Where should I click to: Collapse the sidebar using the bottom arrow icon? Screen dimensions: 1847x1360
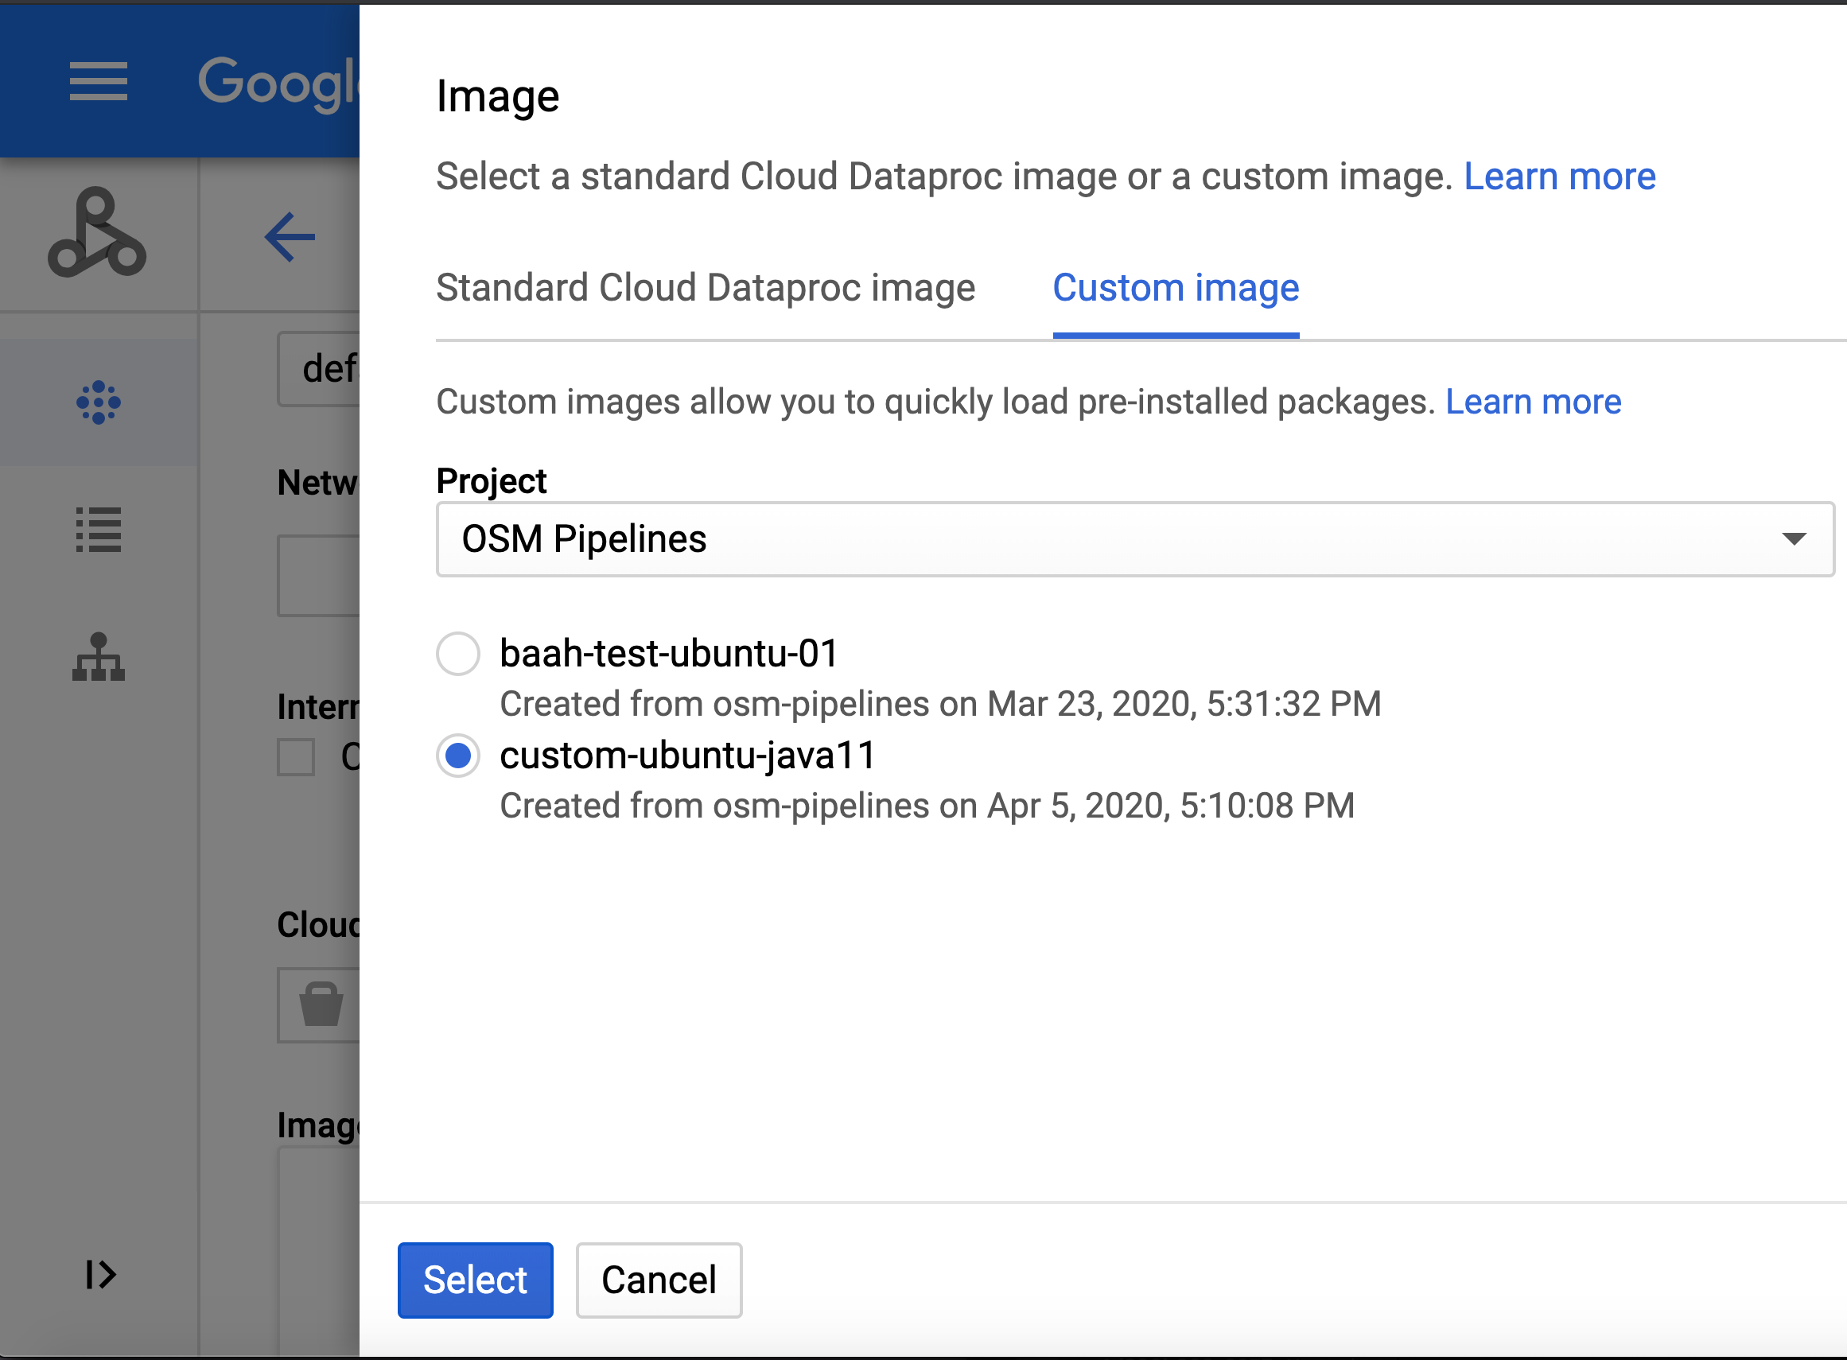pyautogui.click(x=98, y=1275)
